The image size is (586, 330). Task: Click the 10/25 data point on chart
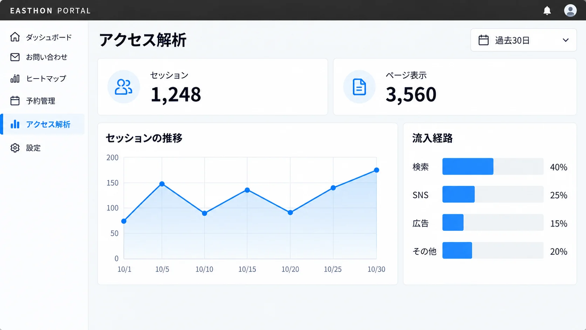click(333, 188)
